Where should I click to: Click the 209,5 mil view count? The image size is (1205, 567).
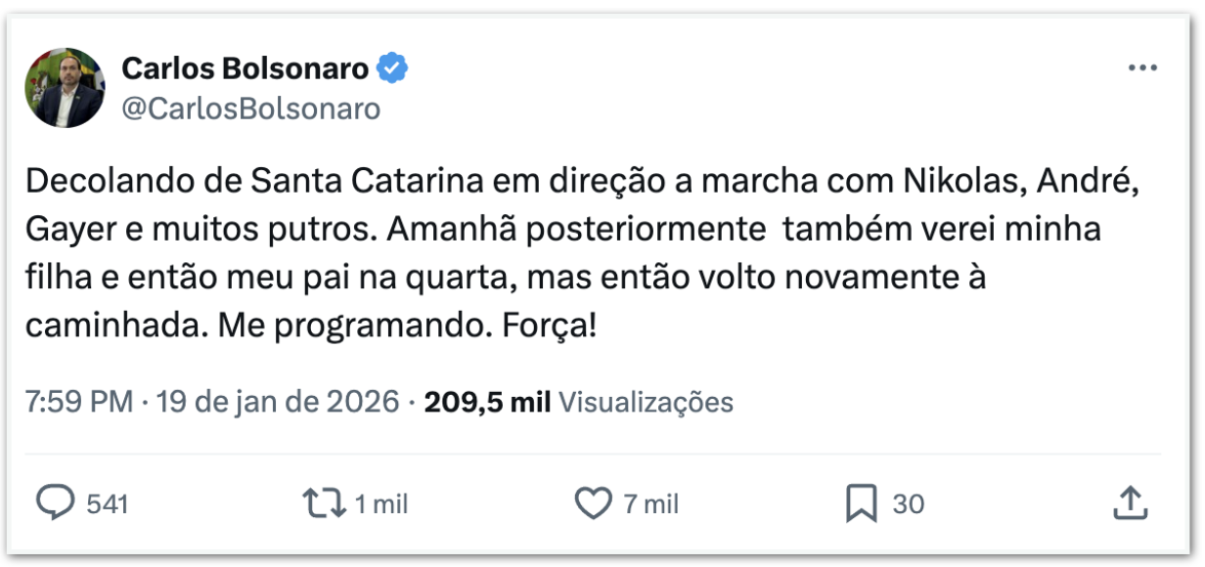[x=487, y=402]
